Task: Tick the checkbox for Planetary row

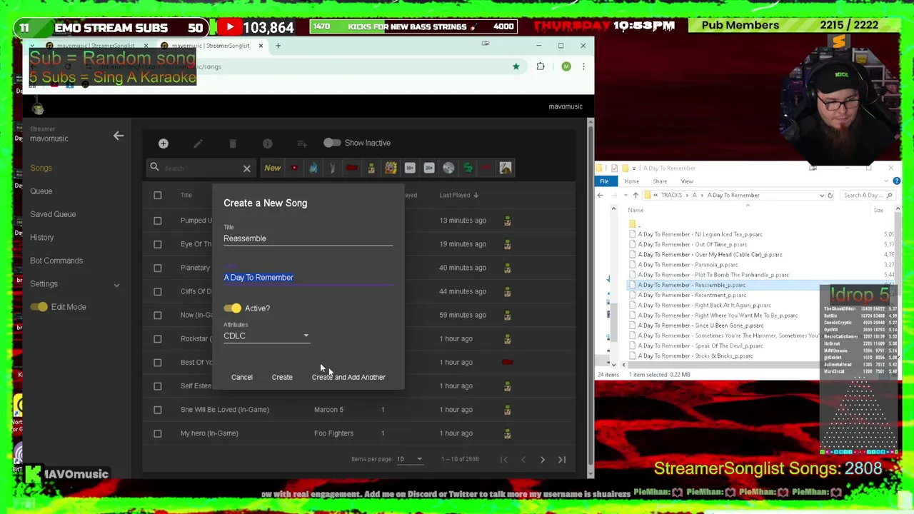Action: click(x=158, y=268)
